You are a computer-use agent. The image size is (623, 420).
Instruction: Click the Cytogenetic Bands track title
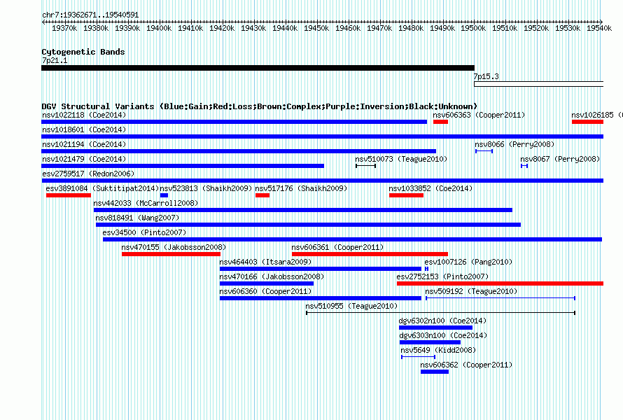click(x=83, y=52)
